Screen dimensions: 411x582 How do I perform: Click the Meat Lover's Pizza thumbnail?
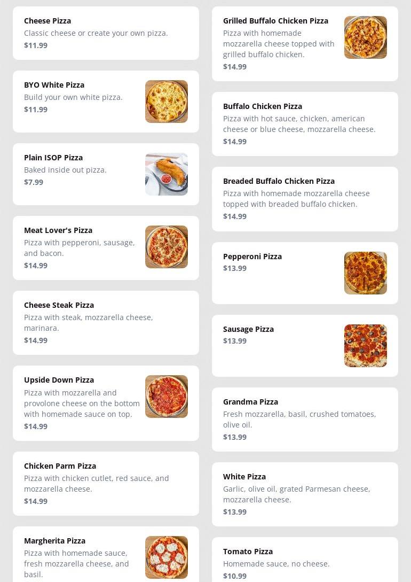[x=166, y=247]
